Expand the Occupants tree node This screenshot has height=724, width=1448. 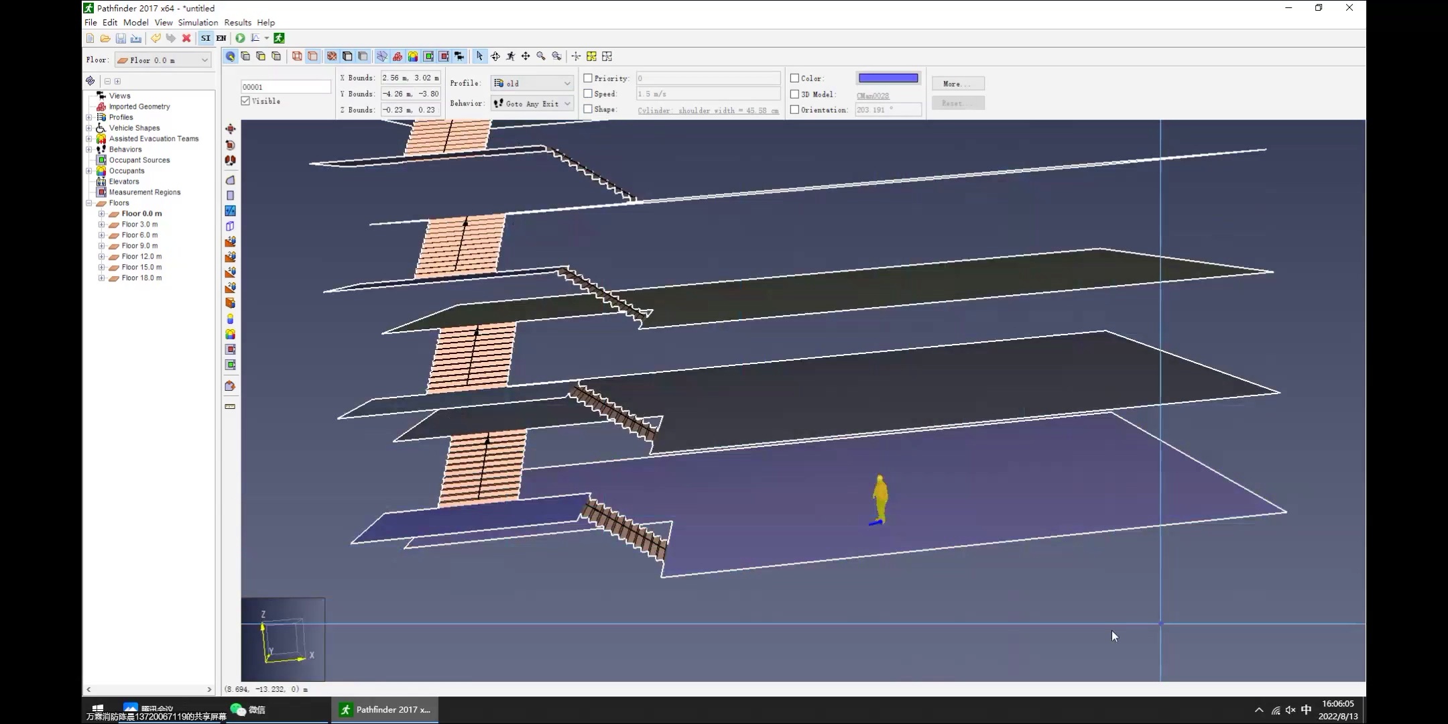tap(89, 171)
